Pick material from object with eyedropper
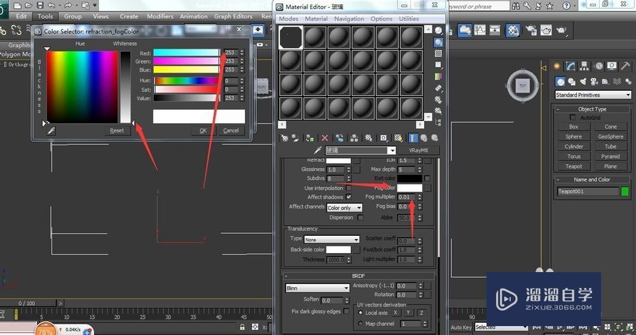This screenshot has width=636, height=335. 317,151
